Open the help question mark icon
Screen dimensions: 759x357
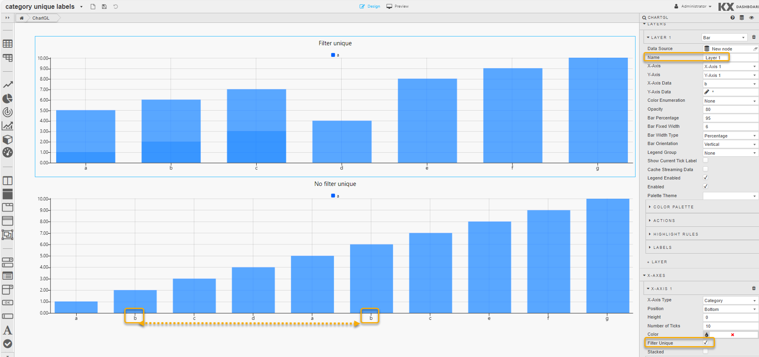pyautogui.click(x=733, y=18)
